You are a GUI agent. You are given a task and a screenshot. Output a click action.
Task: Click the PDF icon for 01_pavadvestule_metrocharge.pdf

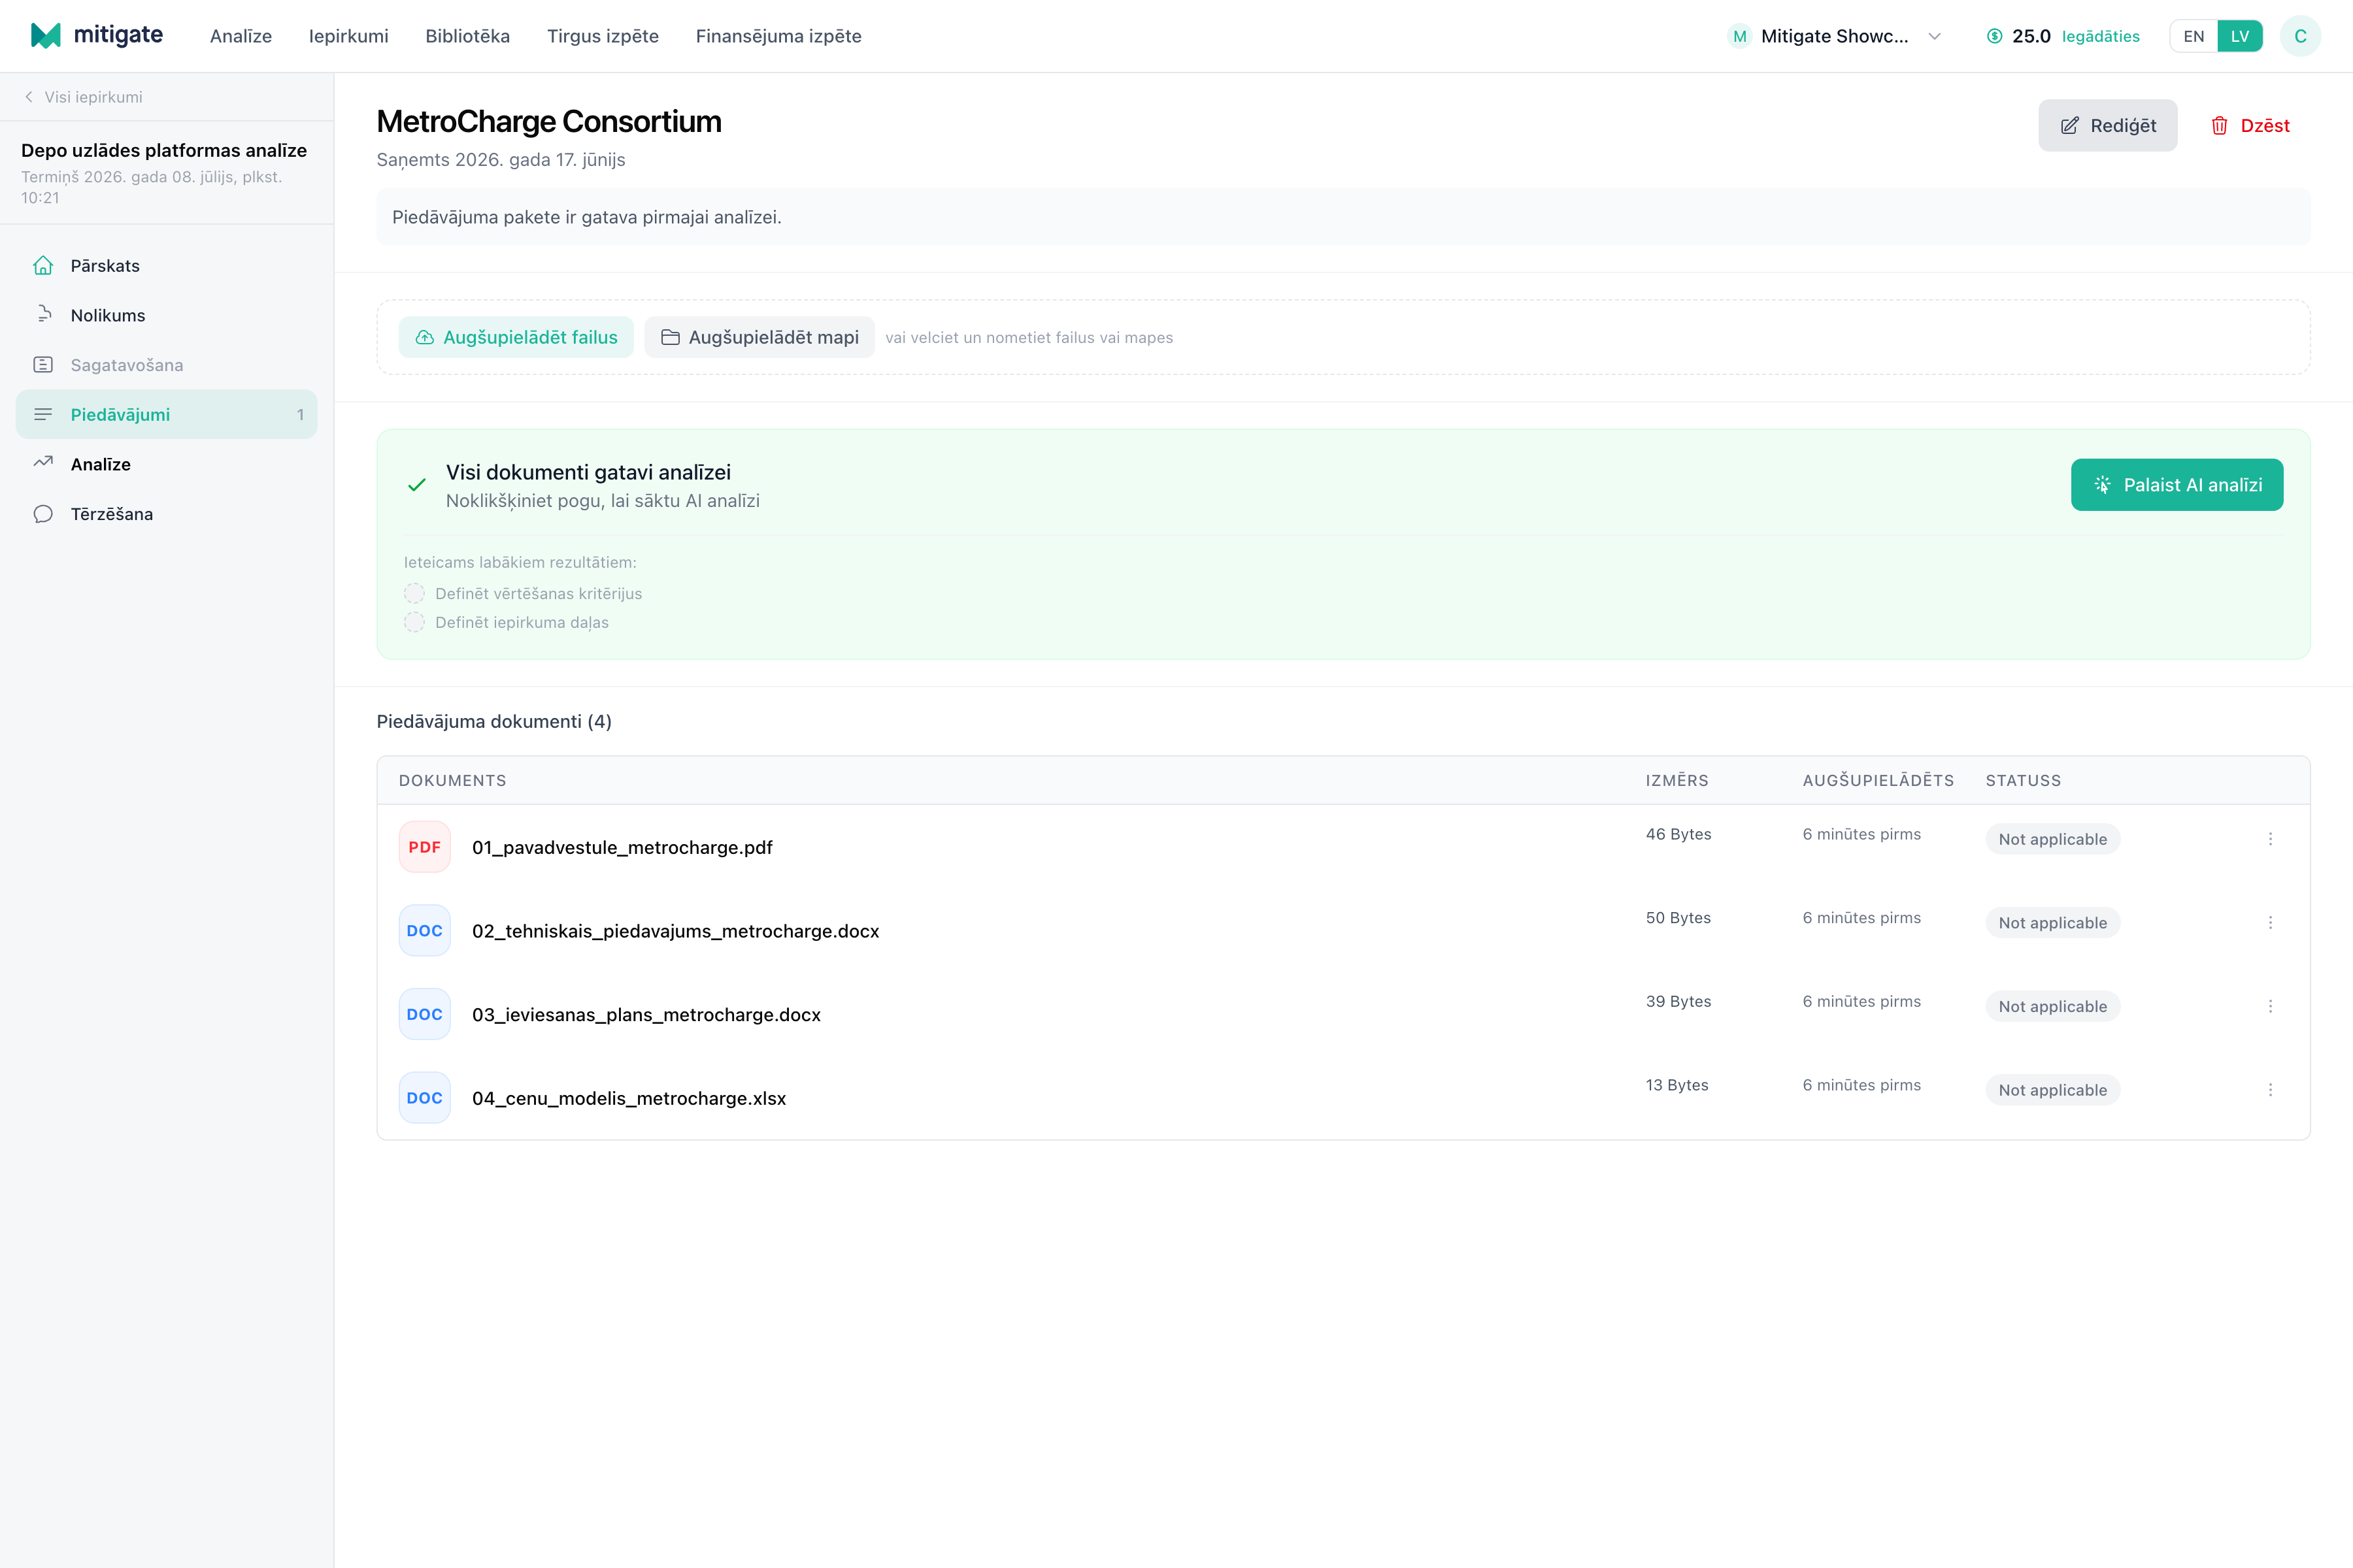click(424, 847)
